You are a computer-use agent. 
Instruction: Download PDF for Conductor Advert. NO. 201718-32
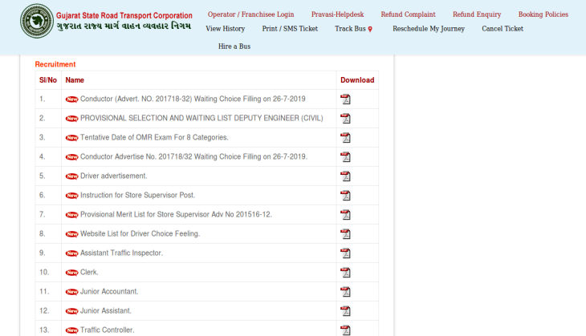tap(346, 99)
